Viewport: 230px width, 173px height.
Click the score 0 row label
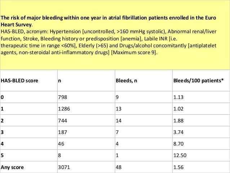click(29, 97)
